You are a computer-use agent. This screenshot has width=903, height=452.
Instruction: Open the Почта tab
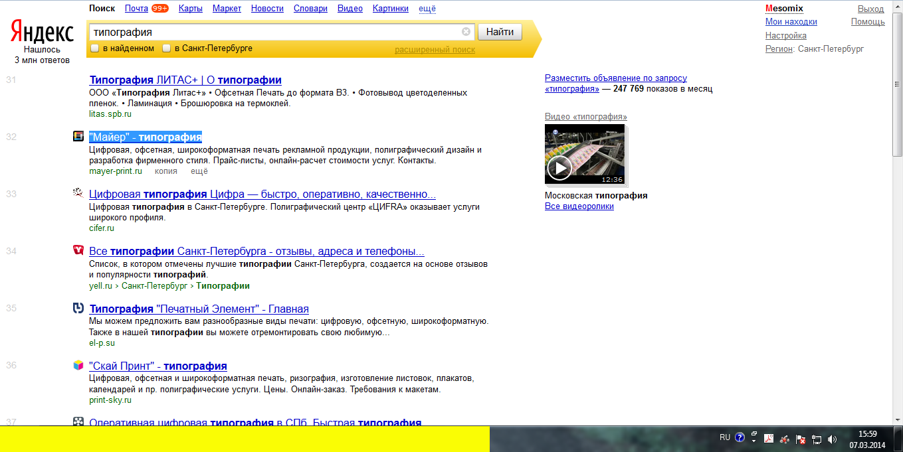coord(136,9)
